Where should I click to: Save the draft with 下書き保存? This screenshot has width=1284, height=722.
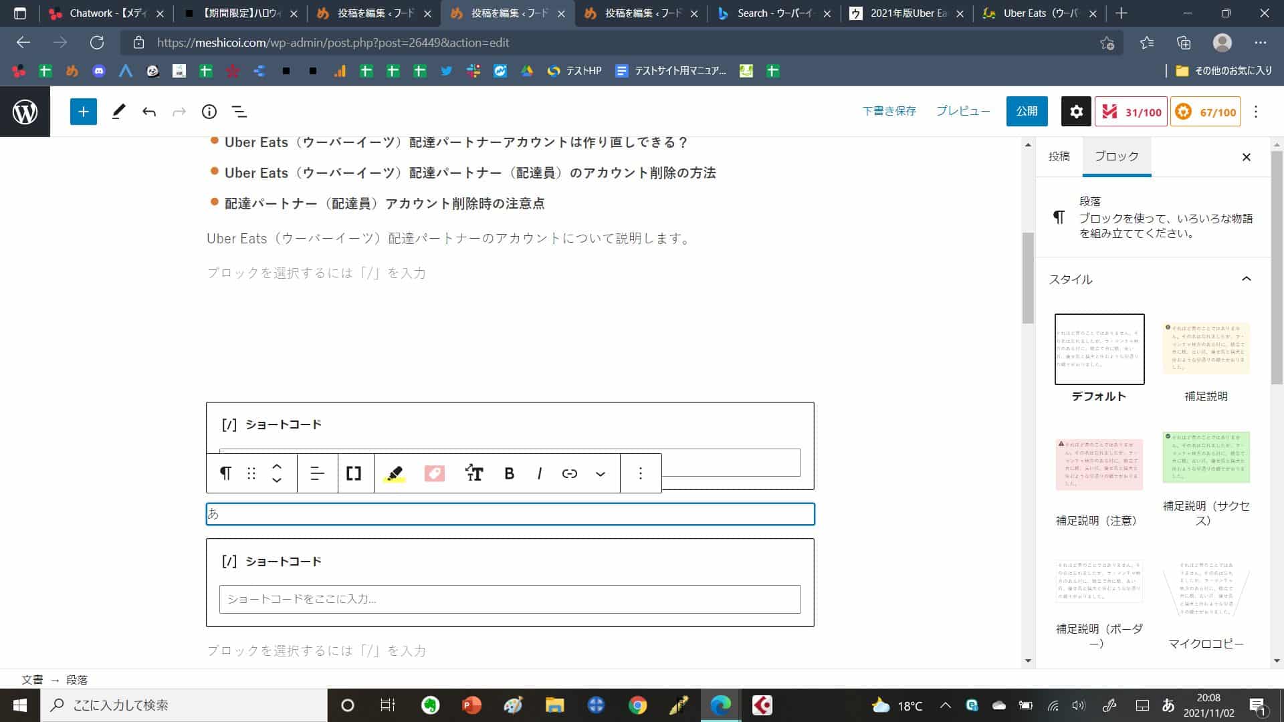[x=889, y=111]
